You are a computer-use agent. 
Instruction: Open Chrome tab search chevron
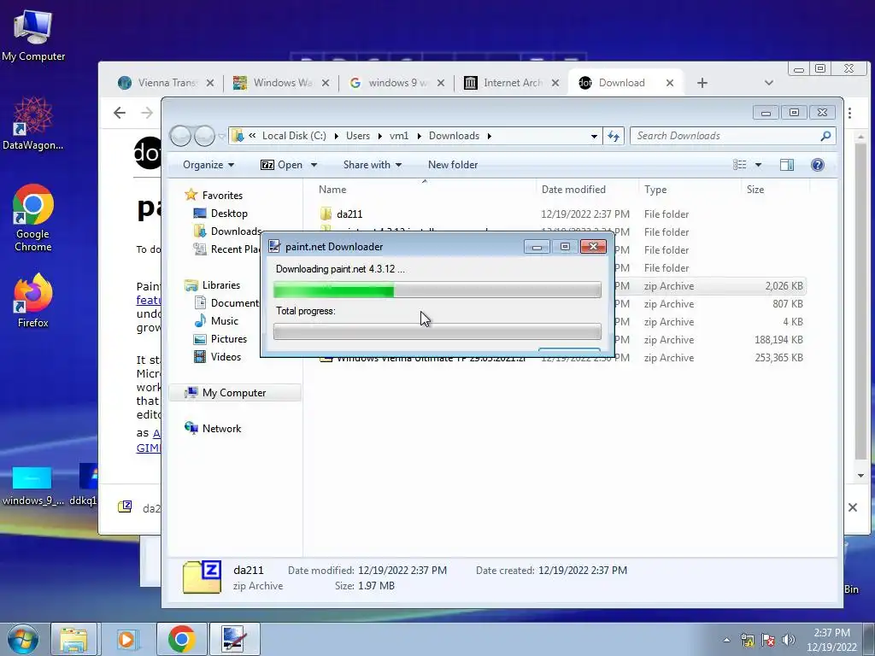(x=768, y=83)
